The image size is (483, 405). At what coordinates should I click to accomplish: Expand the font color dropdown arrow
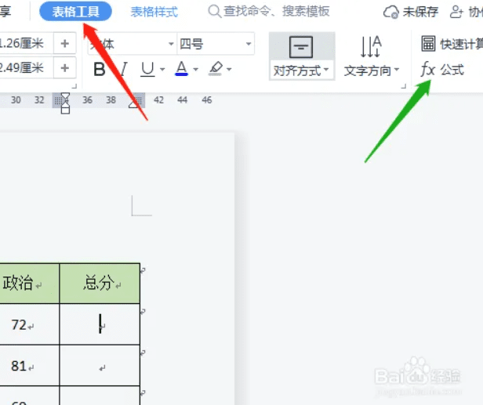coord(195,69)
